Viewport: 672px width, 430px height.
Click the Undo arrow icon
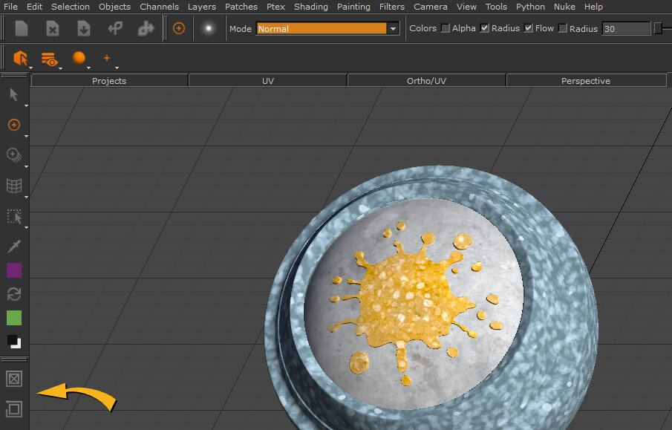[x=115, y=29]
